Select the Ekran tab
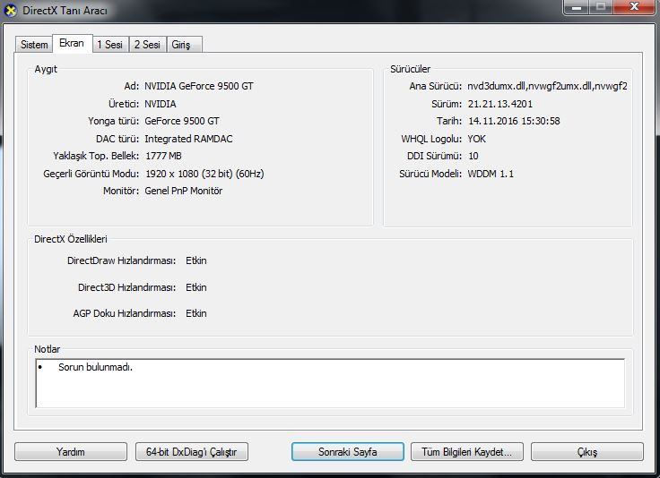The width and height of the screenshot is (660, 478). 72,43
